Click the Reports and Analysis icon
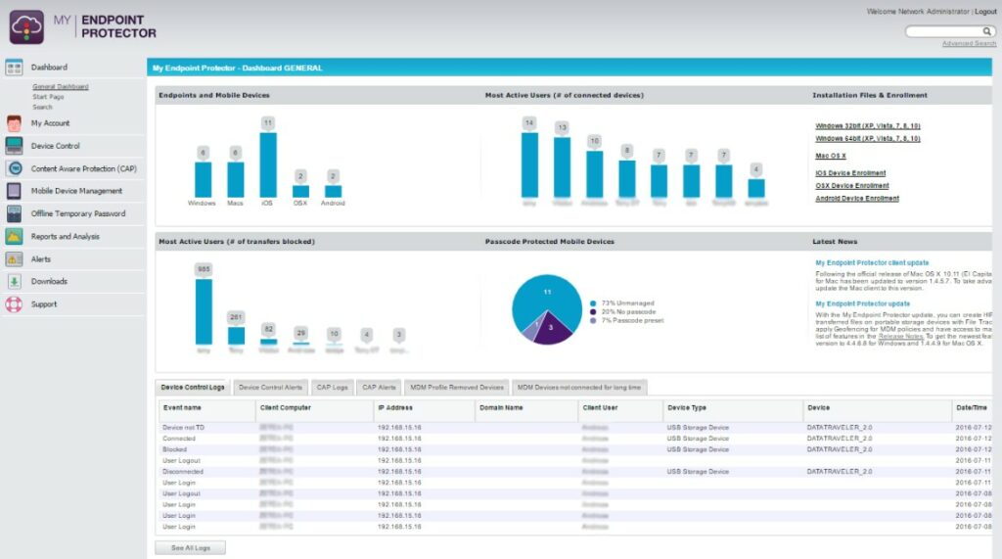This screenshot has width=1002, height=559. coord(14,236)
